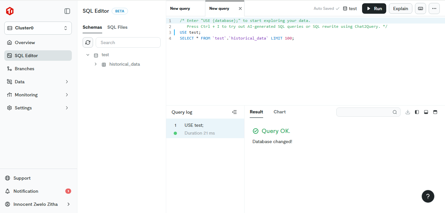The image size is (445, 213).
Task: Maximize the result panel layout
Action: point(435,112)
